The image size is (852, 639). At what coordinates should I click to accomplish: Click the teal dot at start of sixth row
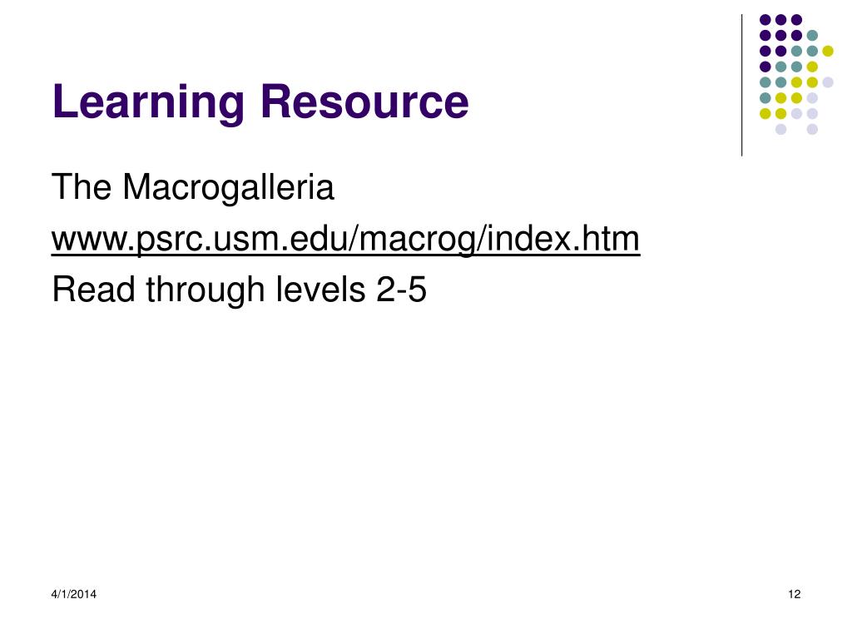pos(765,98)
